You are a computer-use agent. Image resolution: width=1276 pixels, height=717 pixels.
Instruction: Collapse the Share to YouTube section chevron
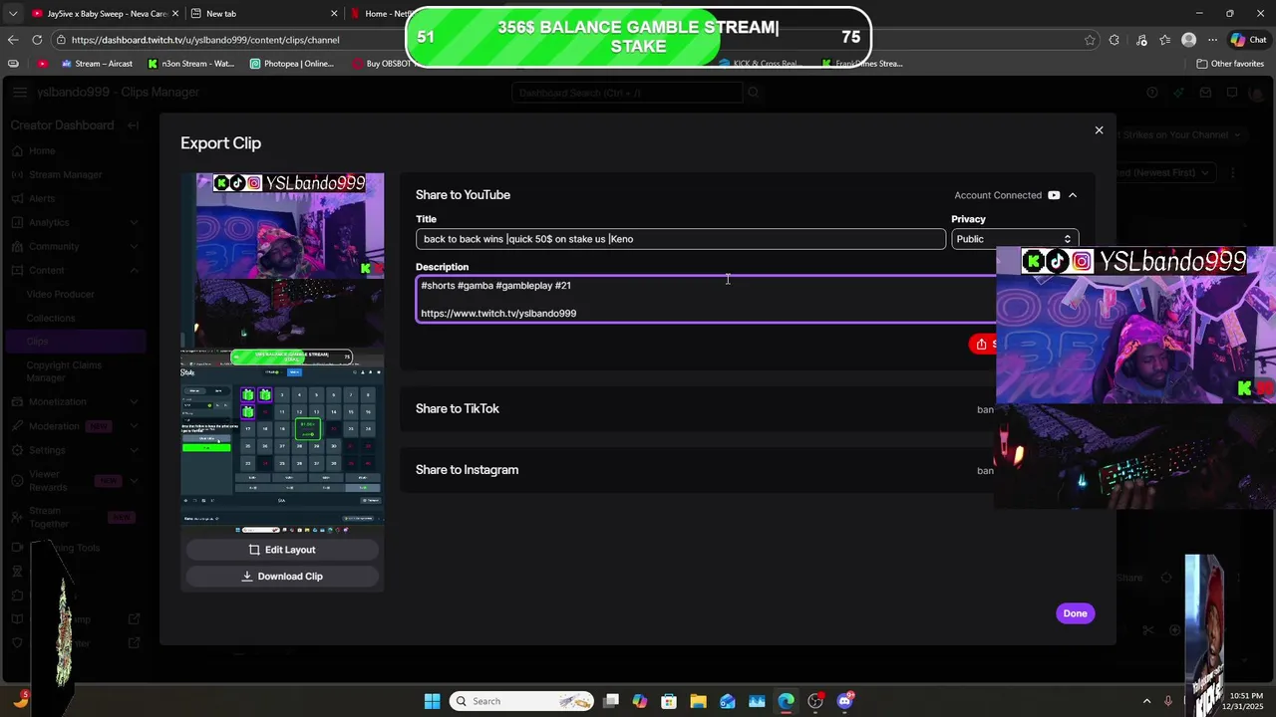pos(1073,195)
